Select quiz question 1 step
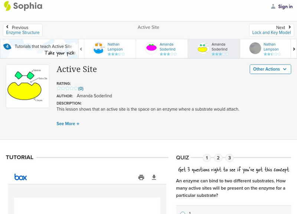Screen dimensions: 297x214 pyautogui.click(x=207, y=158)
